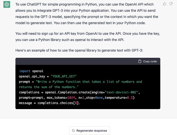This screenshot has height=135, width=177.
Task: Click the empty code block header bar
Action: coord(76,61)
